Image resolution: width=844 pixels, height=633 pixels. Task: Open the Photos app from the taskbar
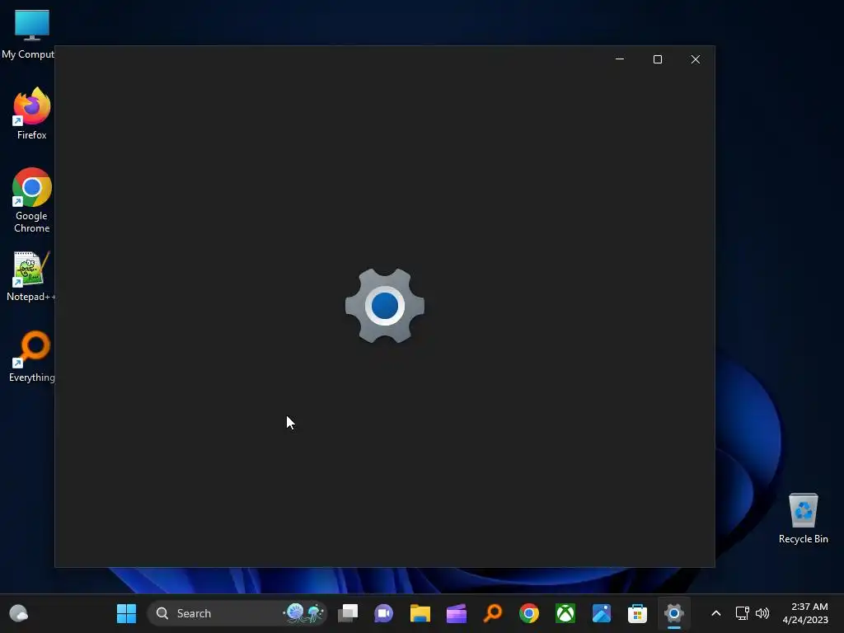[601, 613]
